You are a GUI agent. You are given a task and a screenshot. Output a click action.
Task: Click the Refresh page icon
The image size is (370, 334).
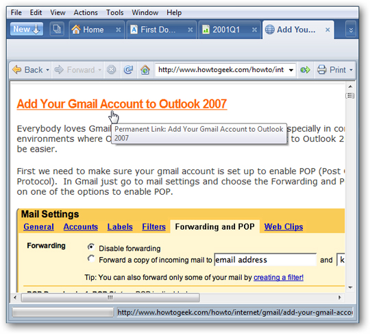click(128, 70)
